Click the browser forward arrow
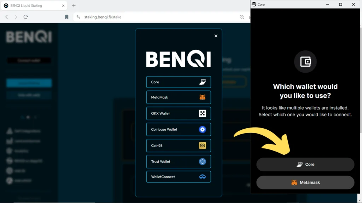The image size is (362, 203). click(x=16, y=17)
